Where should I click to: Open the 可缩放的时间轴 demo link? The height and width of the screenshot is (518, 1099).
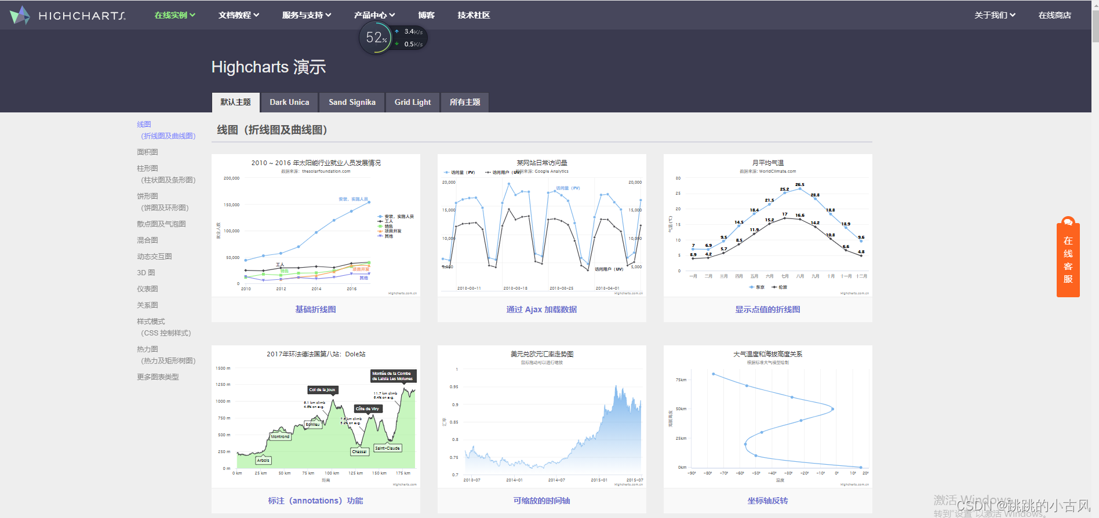tap(542, 501)
